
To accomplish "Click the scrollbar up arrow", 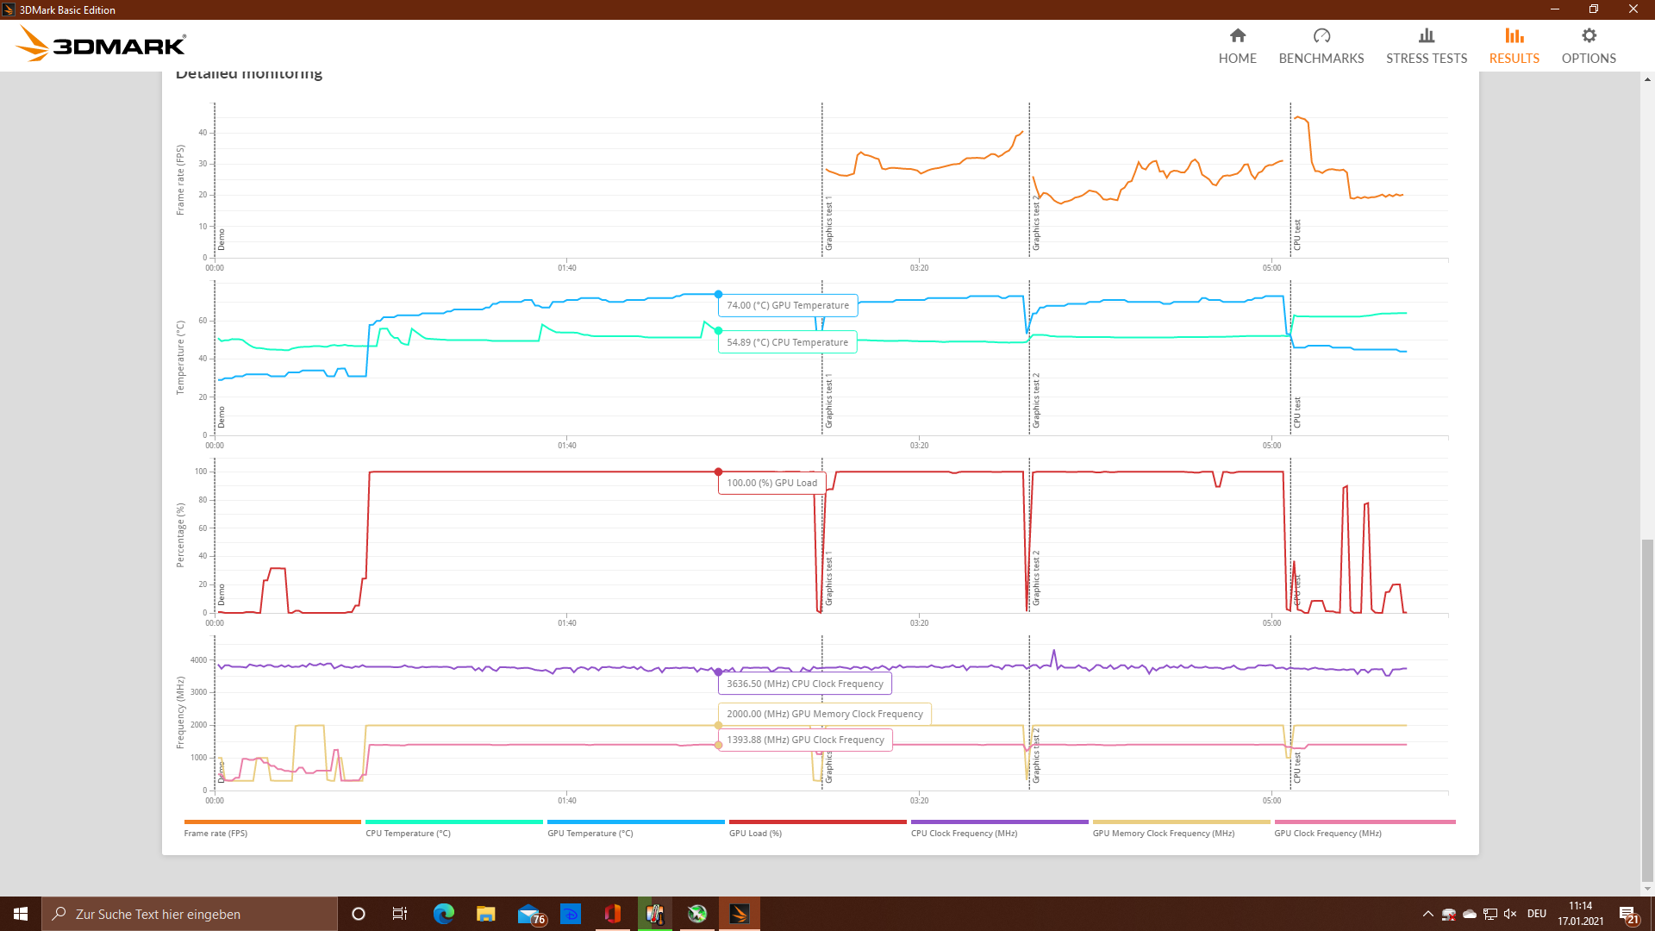I will click(x=1647, y=78).
